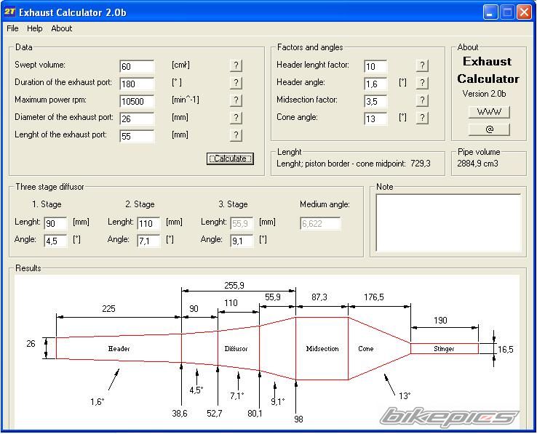Focus the 2. Stage Lenght input
This screenshot has width=537, height=434.
click(148, 223)
